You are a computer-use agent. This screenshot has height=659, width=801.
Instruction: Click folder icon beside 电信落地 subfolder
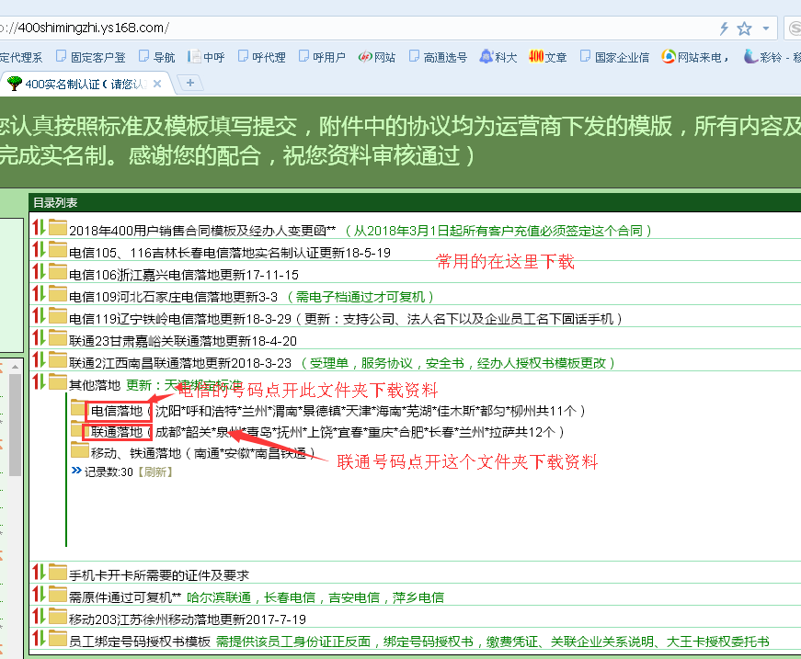click(80, 409)
